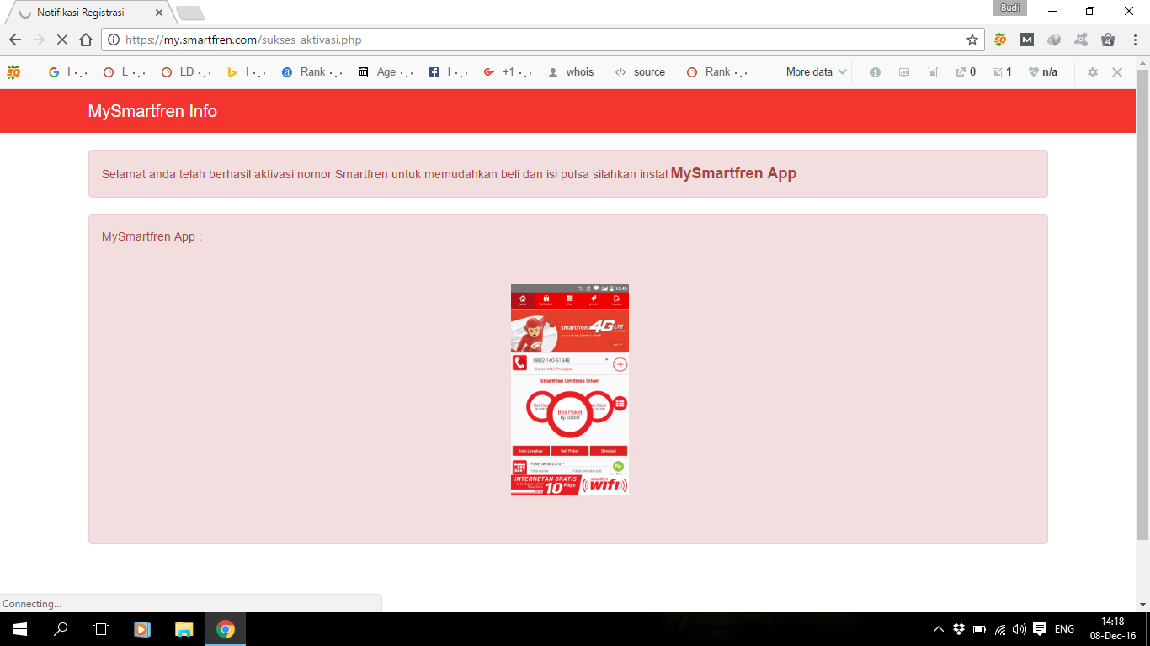Close the SEObar toolbar
Image resolution: width=1150 pixels, height=646 pixels.
[x=1117, y=72]
